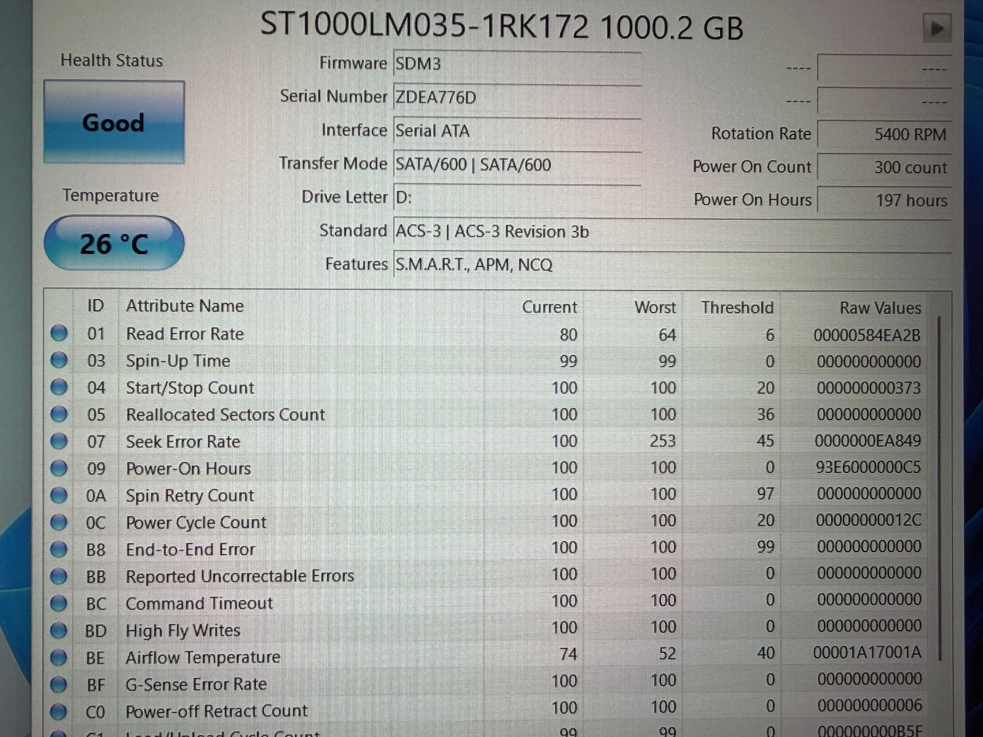Select the Airflow Temperature attribute name
The image size is (983, 737).
pyautogui.click(x=203, y=657)
